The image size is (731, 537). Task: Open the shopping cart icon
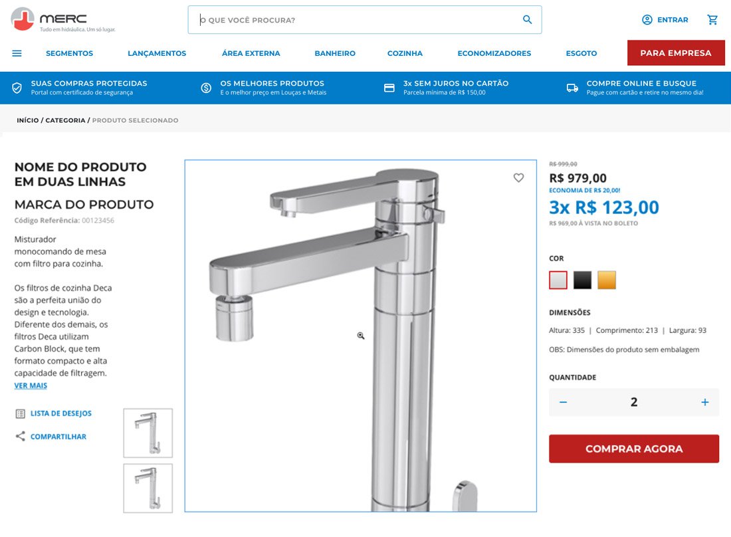pos(712,19)
